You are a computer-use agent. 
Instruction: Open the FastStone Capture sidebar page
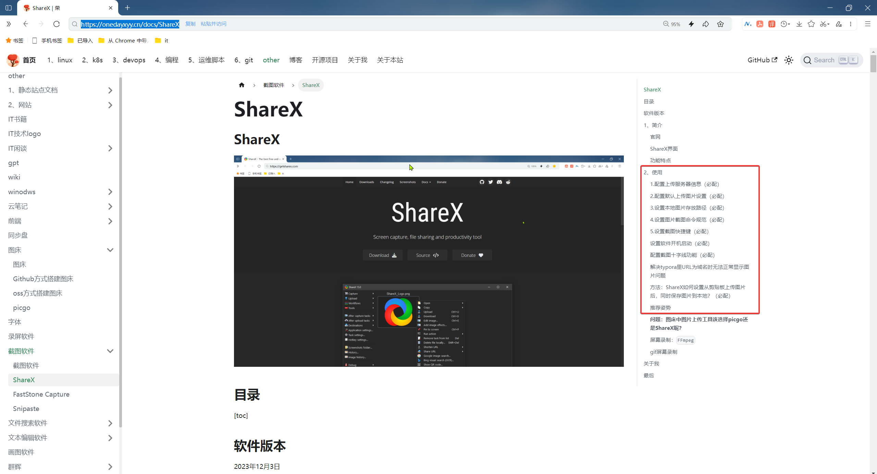(x=41, y=394)
